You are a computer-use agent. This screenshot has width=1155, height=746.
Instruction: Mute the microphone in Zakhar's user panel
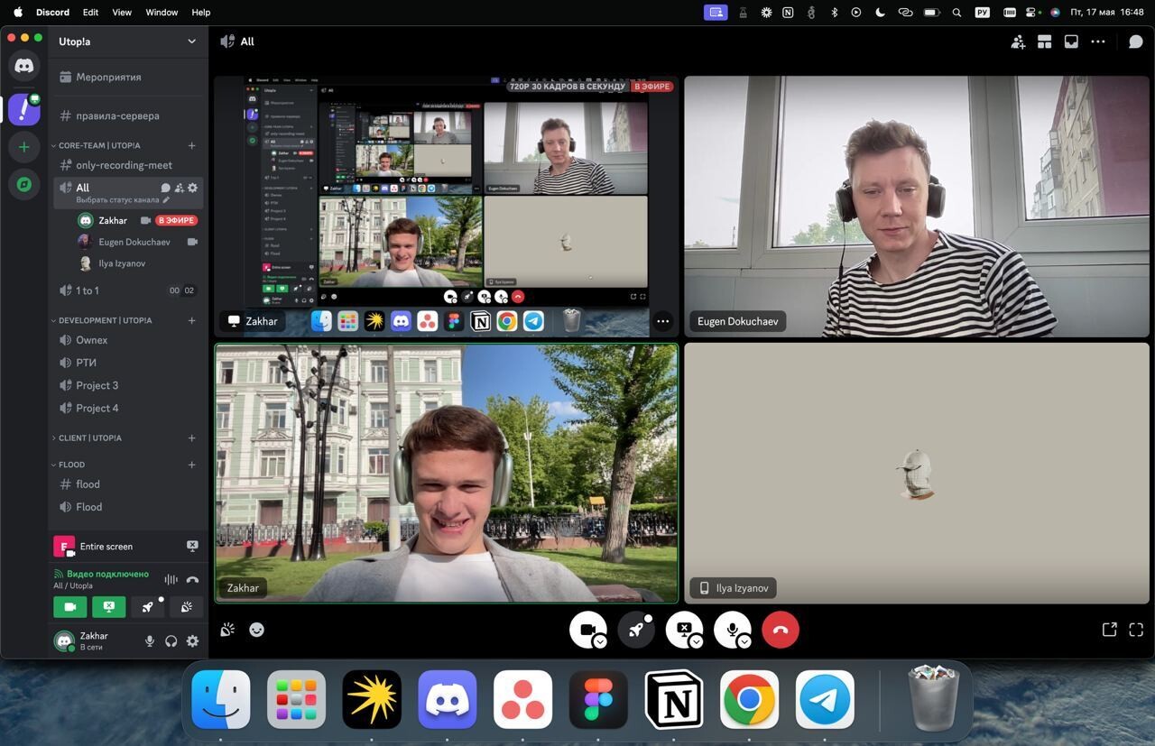(x=150, y=640)
